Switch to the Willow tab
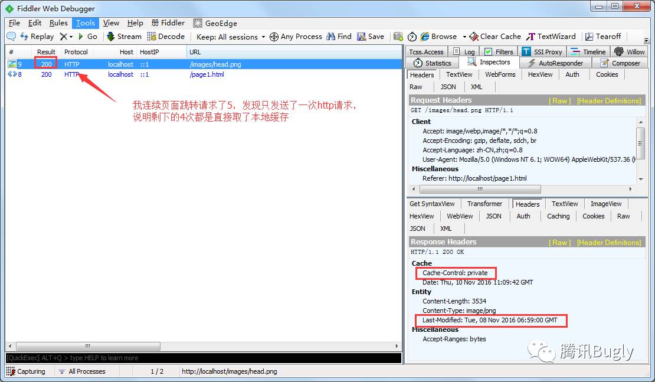This screenshot has width=655, height=382. point(630,52)
